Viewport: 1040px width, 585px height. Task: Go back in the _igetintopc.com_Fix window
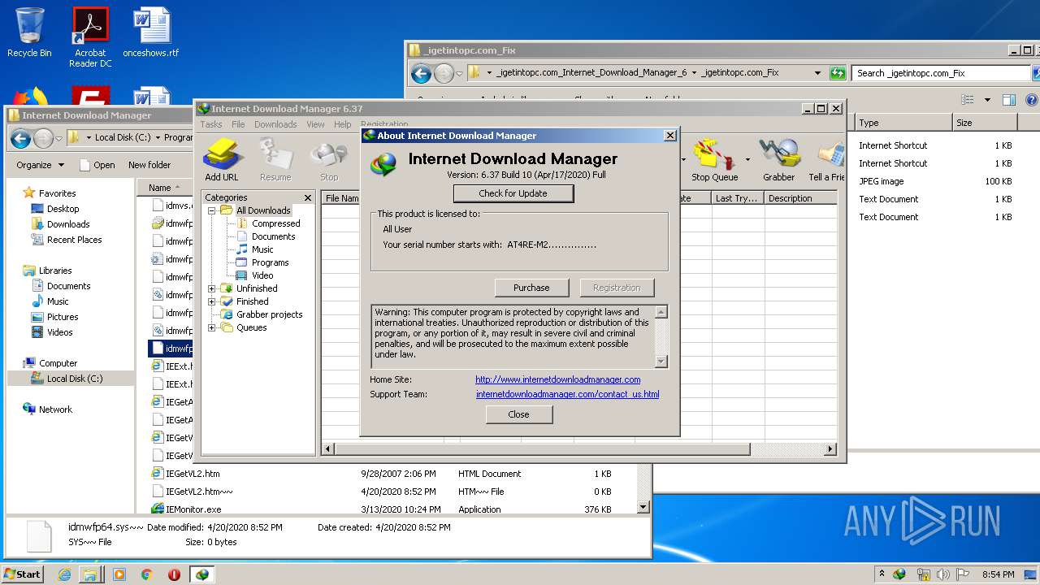tap(421, 74)
